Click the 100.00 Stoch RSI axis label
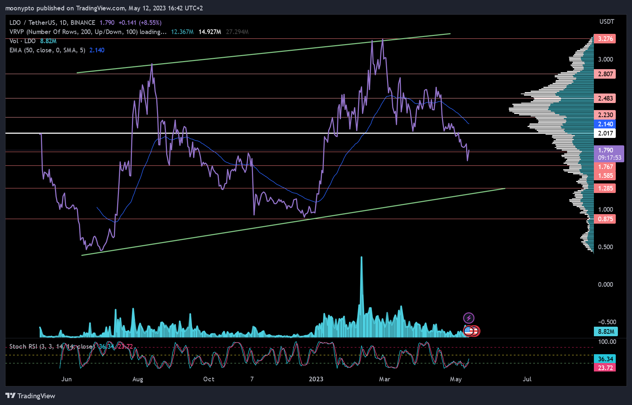This screenshot has width=632, height=405. (x=607, y=342)
